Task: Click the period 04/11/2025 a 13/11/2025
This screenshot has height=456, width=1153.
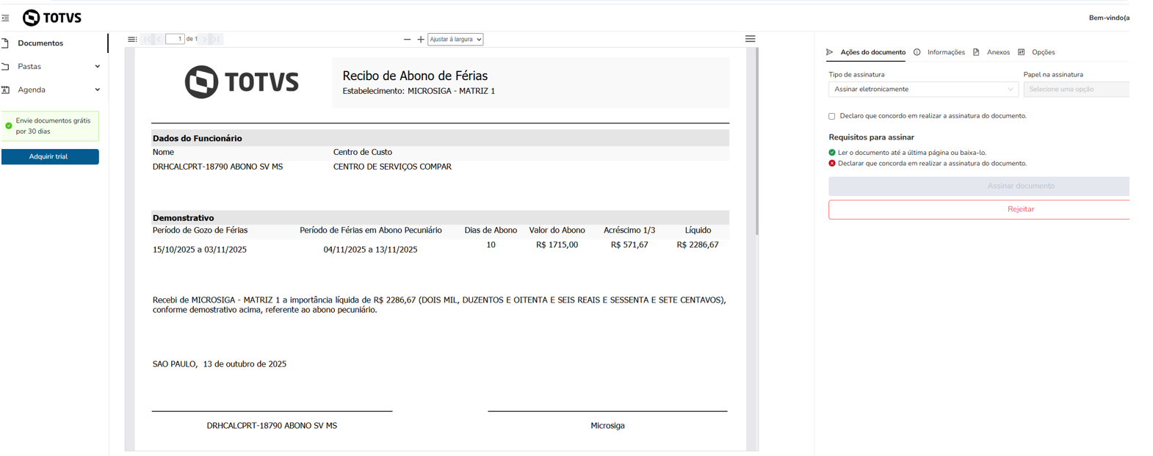Action: tap(370, 250)
